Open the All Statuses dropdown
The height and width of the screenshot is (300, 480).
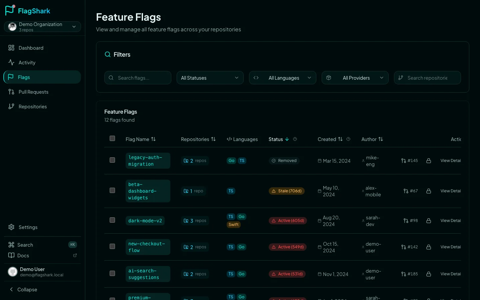[x=210, y=78]
